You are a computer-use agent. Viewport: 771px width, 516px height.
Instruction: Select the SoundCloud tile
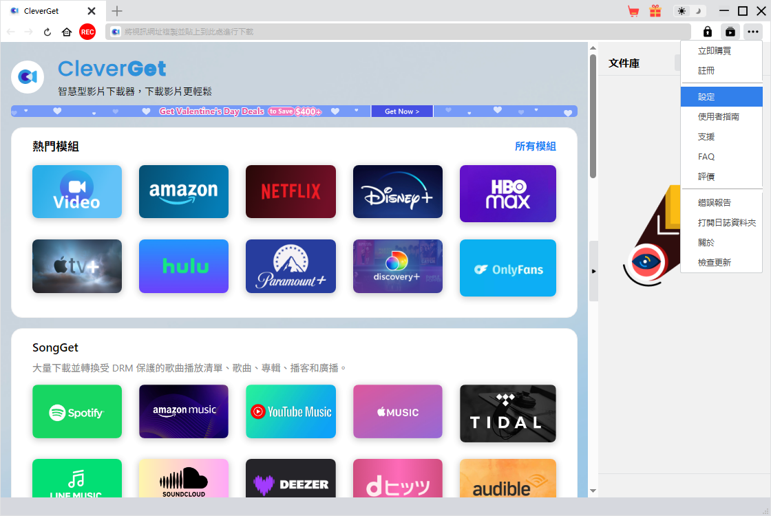184,478
